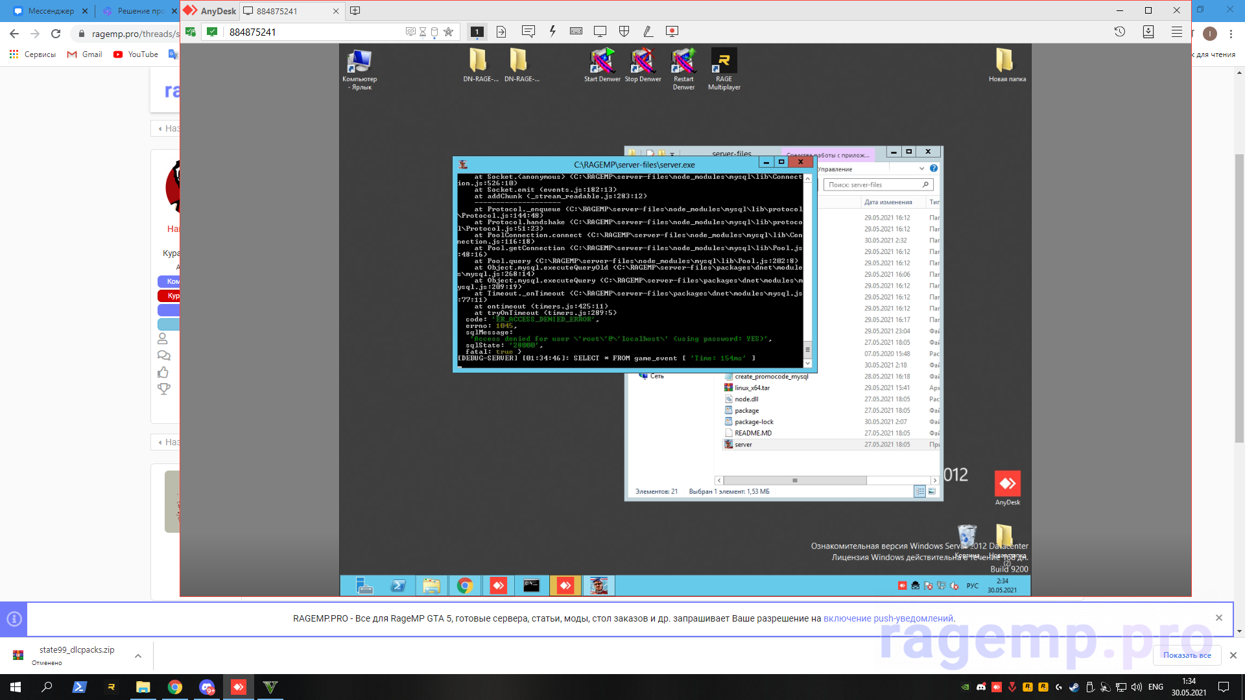Screen dimensions: 1245x700
Task: Add address to AnyDesk favorites star
Action: (448, 32)
